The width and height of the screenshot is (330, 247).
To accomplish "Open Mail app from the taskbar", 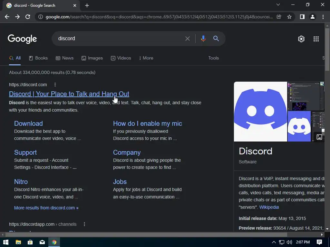I will coord(42,242).
